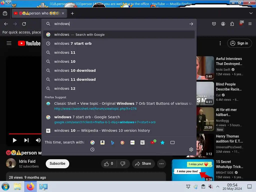Open 'Blind People Describe Racis...' video
This screenshot has height=192, width=256.
point(229,87)
